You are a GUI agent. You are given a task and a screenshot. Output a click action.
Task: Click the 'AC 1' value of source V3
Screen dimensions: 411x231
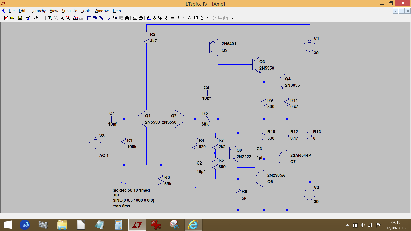pos(104,155)
